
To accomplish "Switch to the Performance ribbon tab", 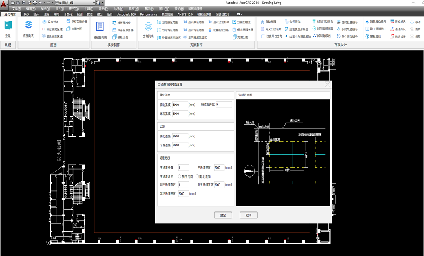I will click(x=148, y=14).
